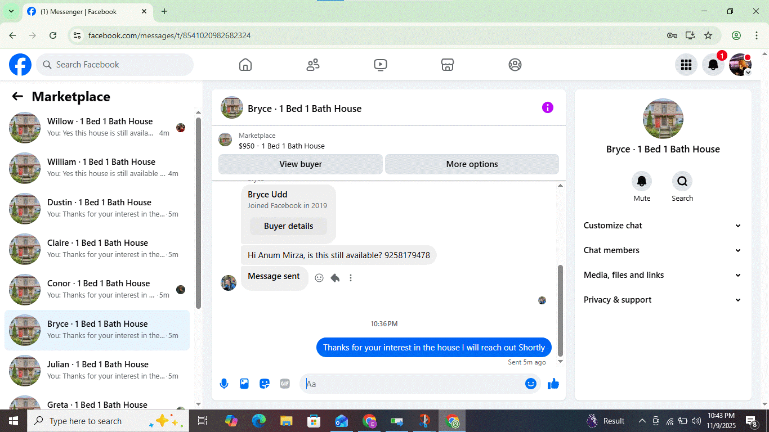Open the Willow conversation
Viewport: 769px width, 432px height.
pyautogui.click(x=97, y=128)
